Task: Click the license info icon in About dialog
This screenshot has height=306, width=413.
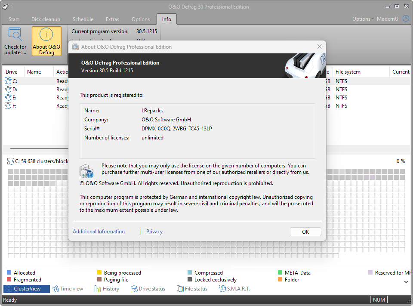Action: coord(86,171)
